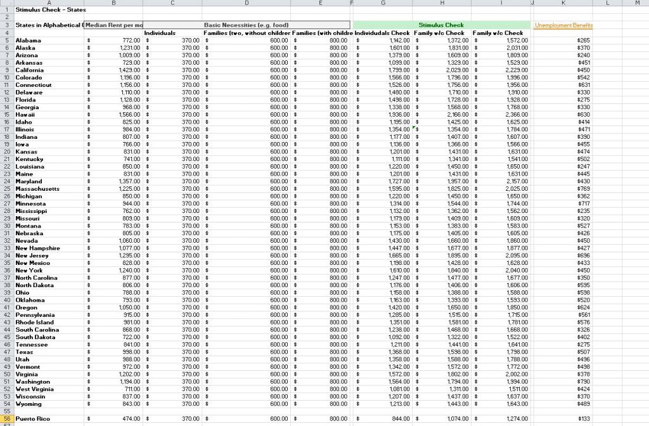The height and width of the screenshot is (426, 649).
Task: Open the Unemployment Benefits link
Action: (x=563, y=25)
